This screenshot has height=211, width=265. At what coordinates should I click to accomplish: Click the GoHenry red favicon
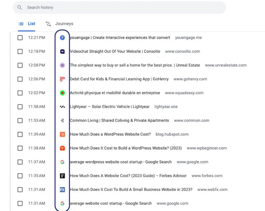click(62, 79)
